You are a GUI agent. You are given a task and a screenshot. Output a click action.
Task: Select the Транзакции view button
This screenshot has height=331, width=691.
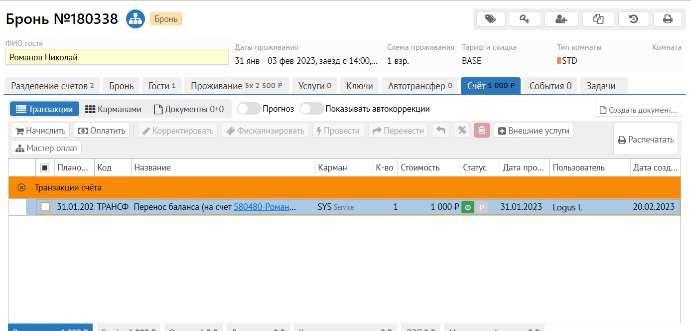pyautogui.click(x=44, y=109)
